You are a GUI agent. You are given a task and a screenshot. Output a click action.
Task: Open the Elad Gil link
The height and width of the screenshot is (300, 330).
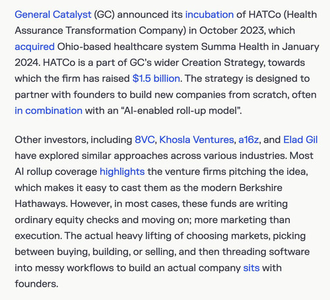click(300, 140)
